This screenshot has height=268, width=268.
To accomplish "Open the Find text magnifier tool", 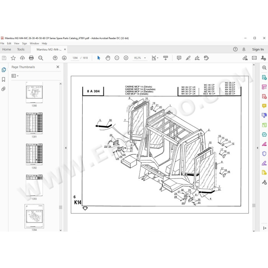I will pyautogui.click(x=41, y=58).
